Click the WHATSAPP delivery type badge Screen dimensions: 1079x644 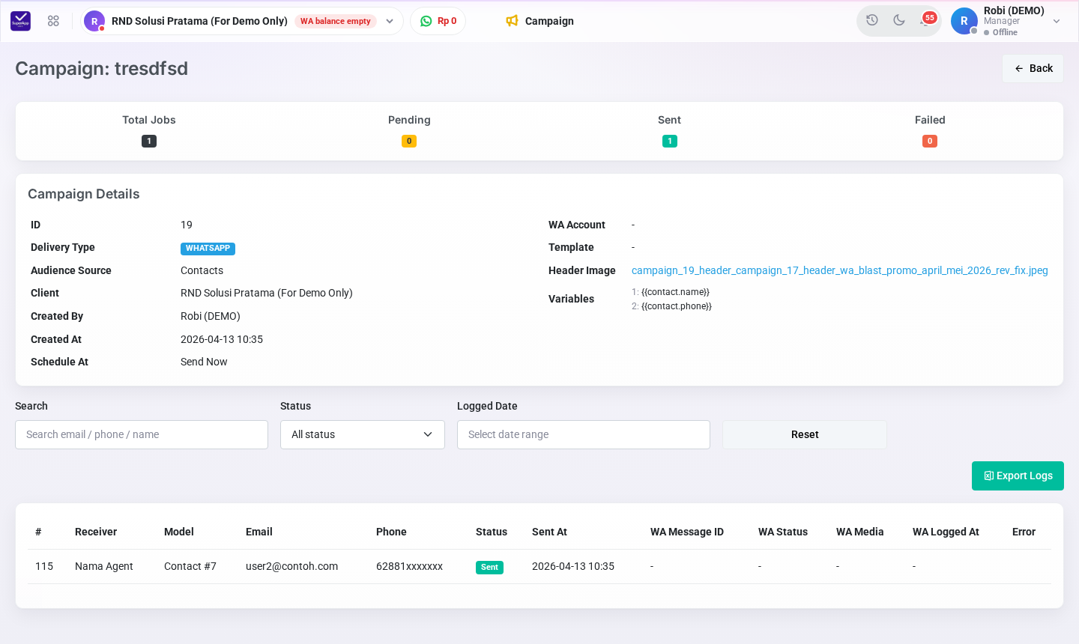coord(208,249)
